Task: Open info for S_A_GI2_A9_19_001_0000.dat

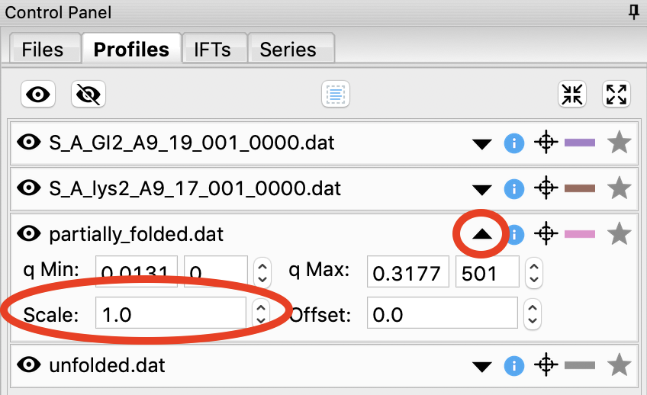Action: [x=514, y=143]
